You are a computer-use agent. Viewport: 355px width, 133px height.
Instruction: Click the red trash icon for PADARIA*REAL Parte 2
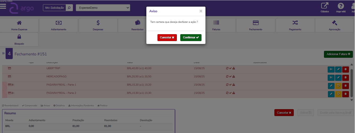click(345, 94)
